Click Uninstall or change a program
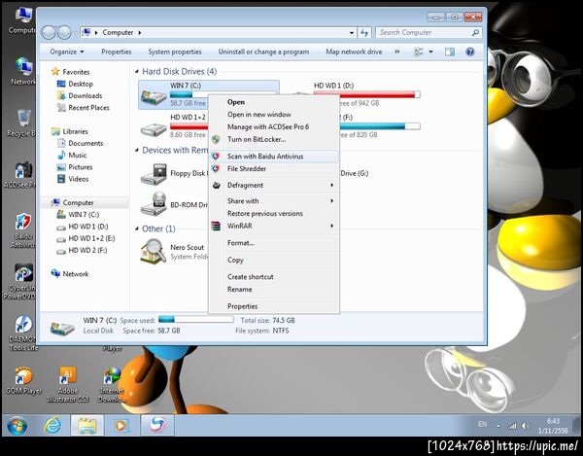 [263, 52]
